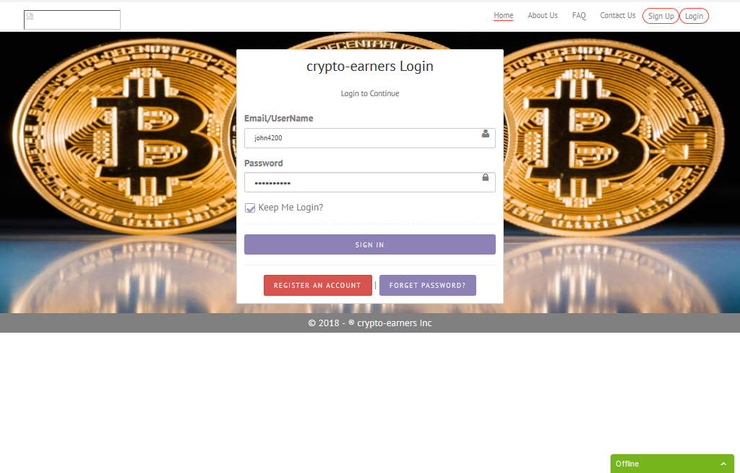
Task: Click FORGET PASSWORD? button
Action: coord(428,286)
